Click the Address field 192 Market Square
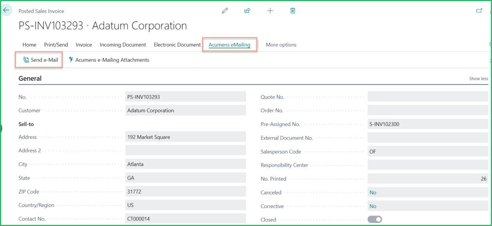This screenshot has height=226, width=492. tap(185, 137)
